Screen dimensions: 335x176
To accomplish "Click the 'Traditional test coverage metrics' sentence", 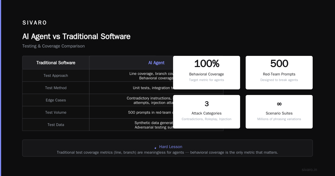I will click(x=167, y=152).
